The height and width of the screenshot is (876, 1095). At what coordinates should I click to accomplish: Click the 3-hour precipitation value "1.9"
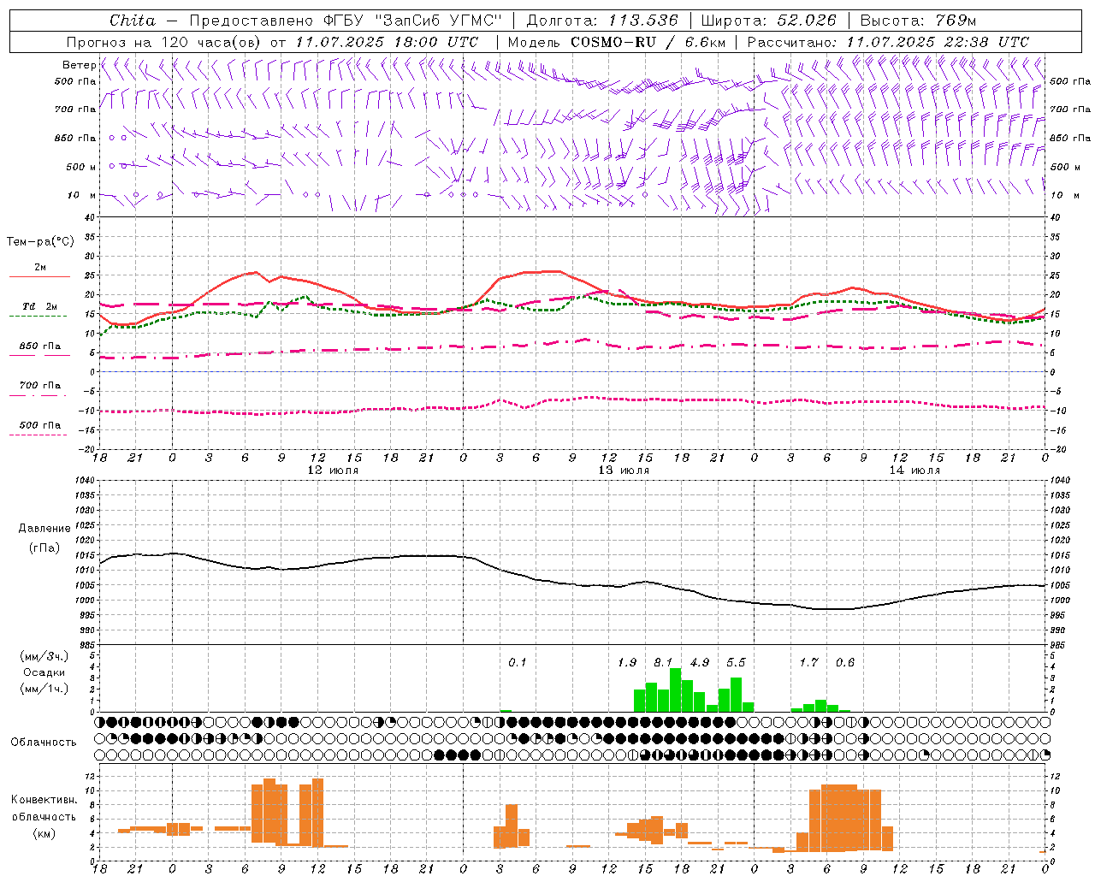[627, 663]
